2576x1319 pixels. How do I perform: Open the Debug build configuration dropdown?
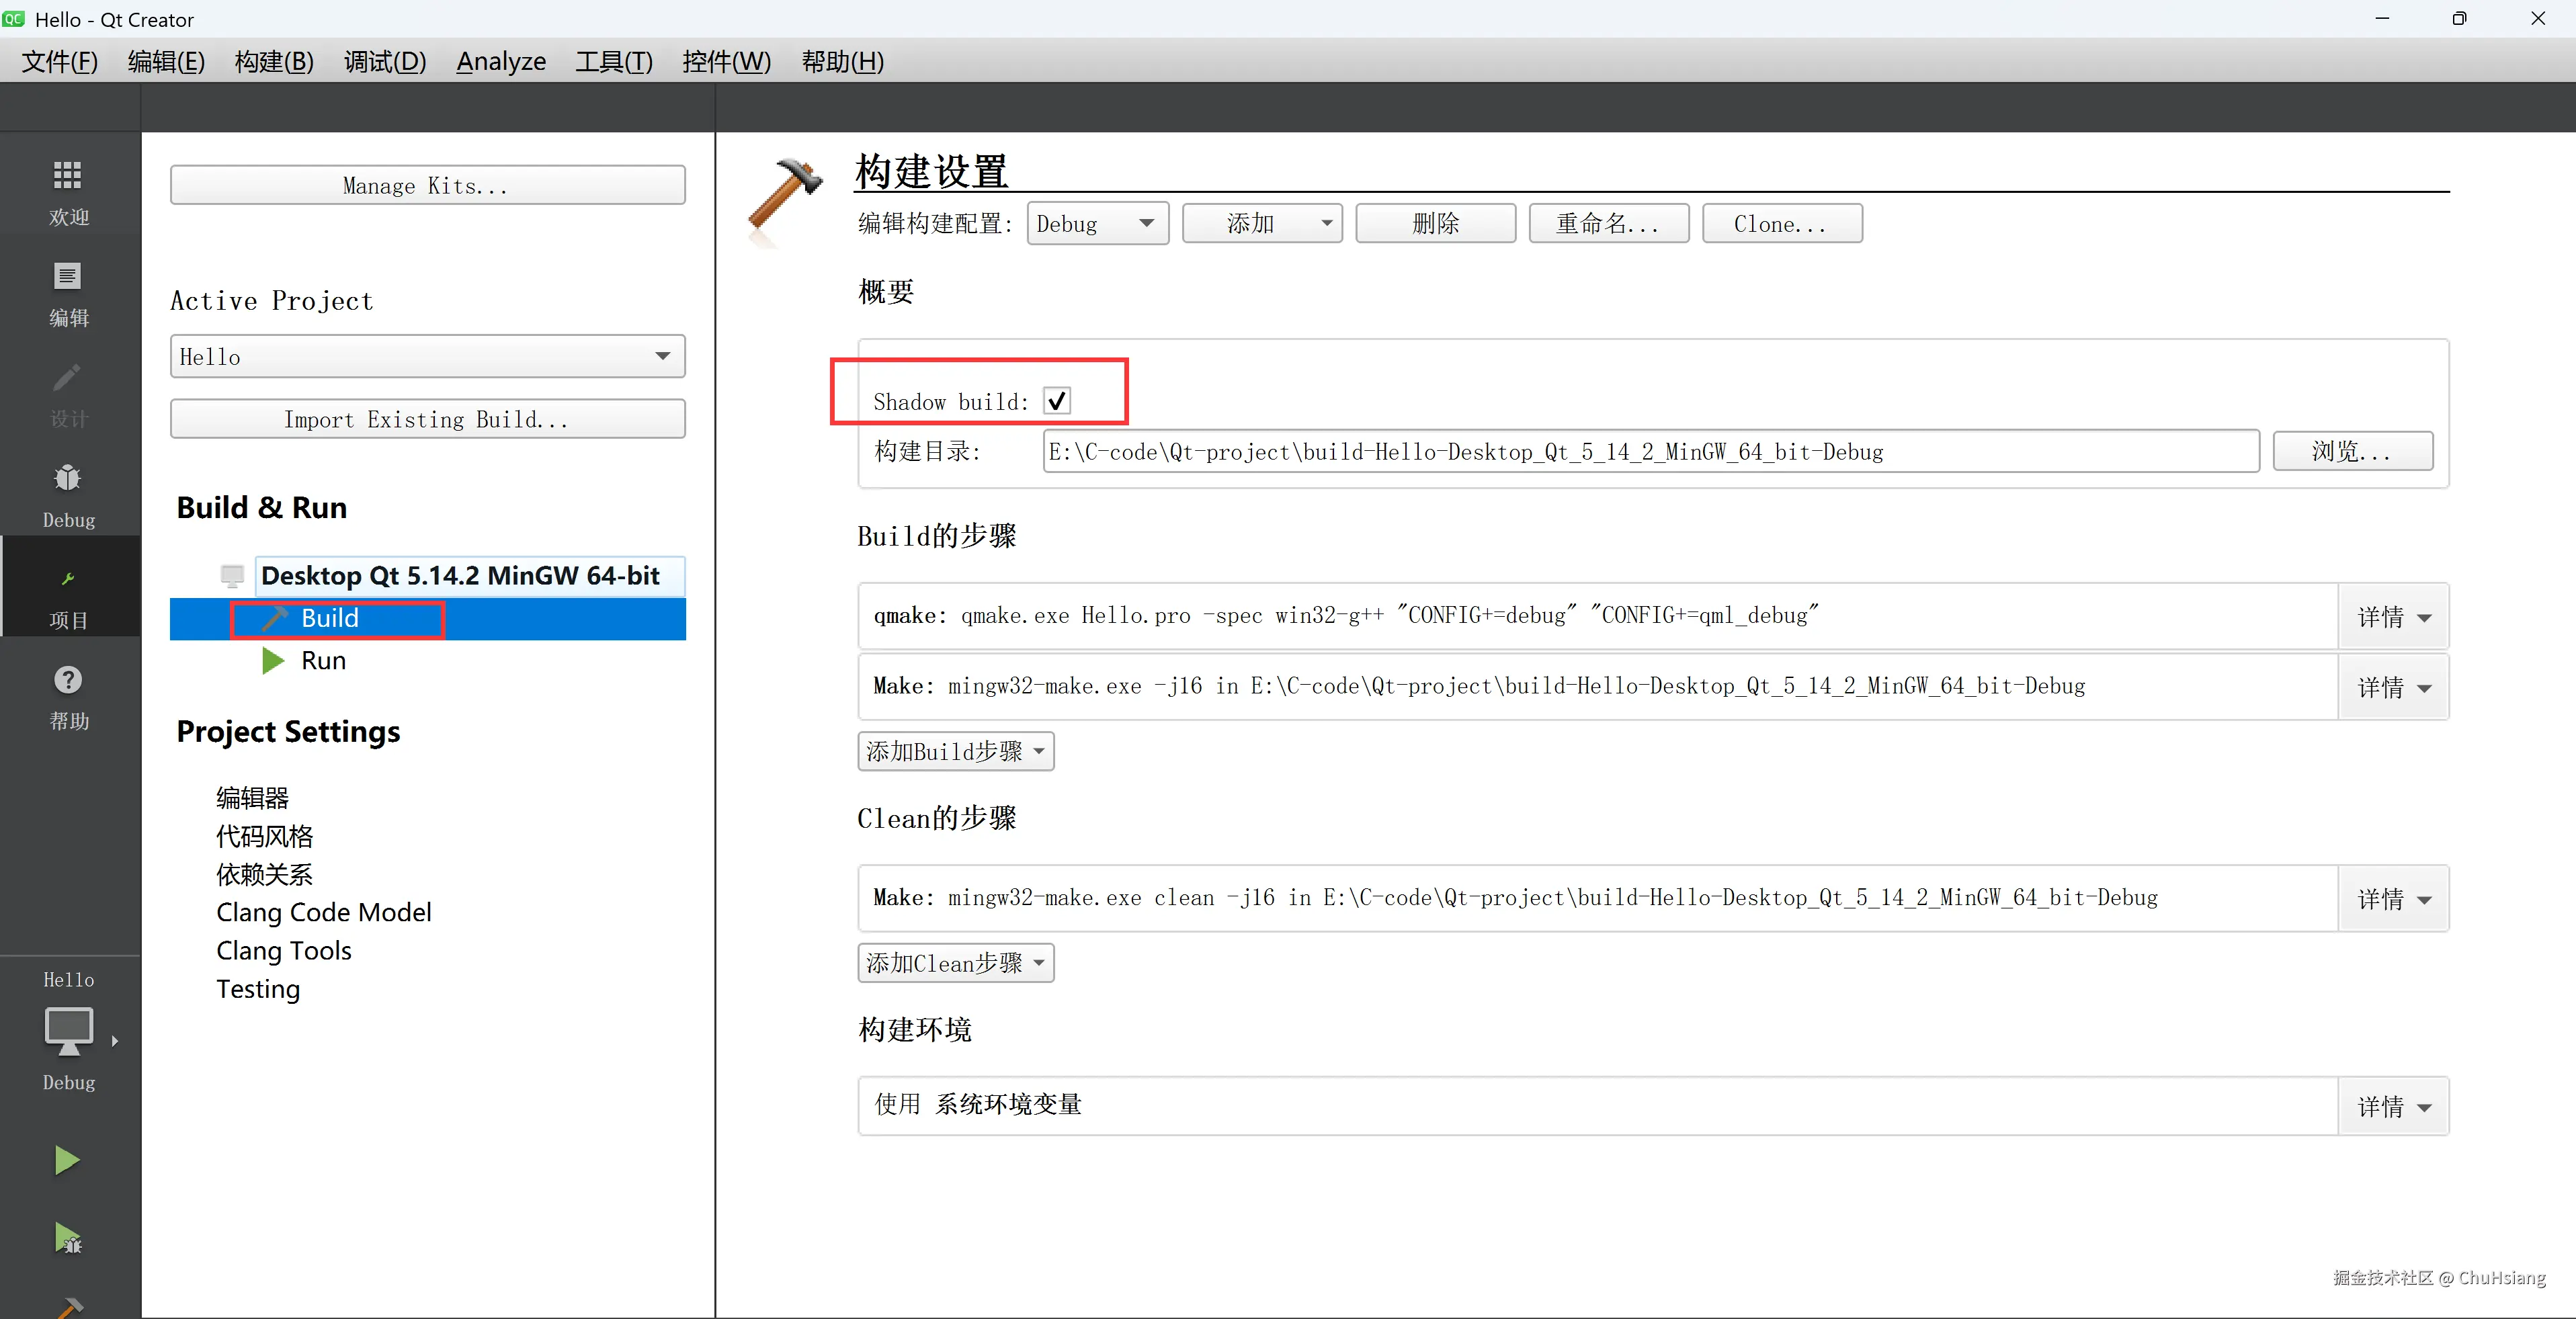1096,223
